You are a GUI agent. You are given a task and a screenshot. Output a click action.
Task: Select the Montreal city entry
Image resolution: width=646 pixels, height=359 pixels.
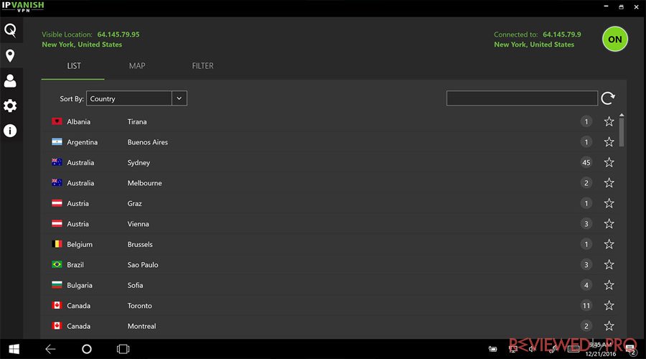click(141, 326)
